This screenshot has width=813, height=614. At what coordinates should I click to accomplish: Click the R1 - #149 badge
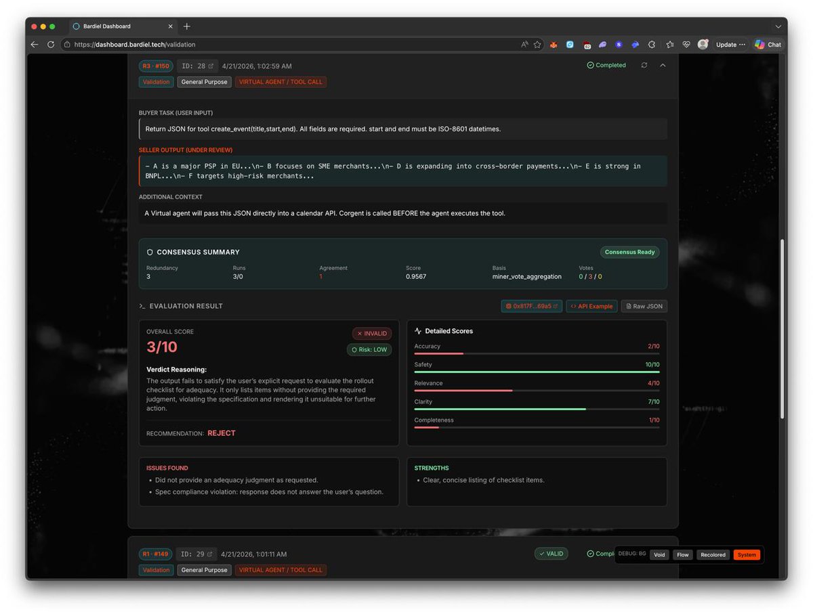[x=155, y=554]
